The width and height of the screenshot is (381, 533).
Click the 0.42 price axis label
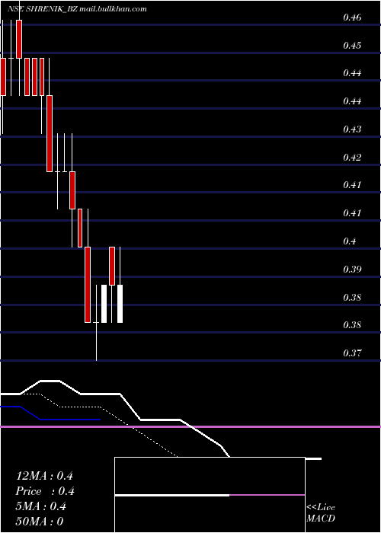pos(352,158)
